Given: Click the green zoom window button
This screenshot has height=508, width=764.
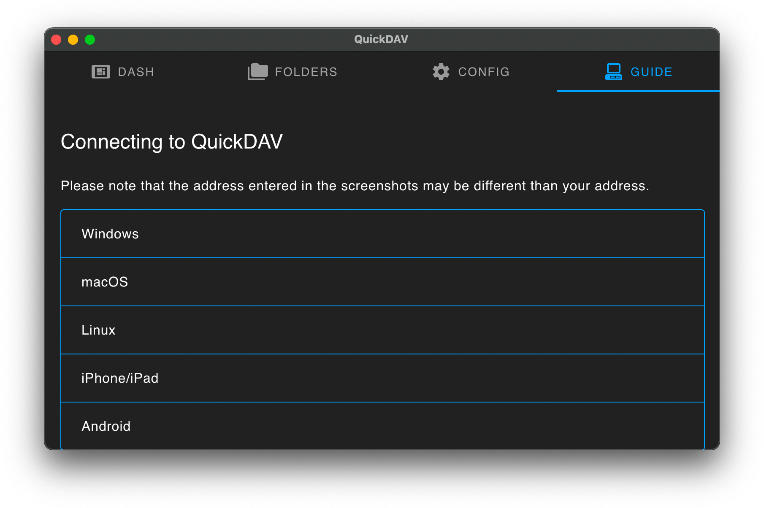Looking at the screenshot, I should click(x=89, y=39).
